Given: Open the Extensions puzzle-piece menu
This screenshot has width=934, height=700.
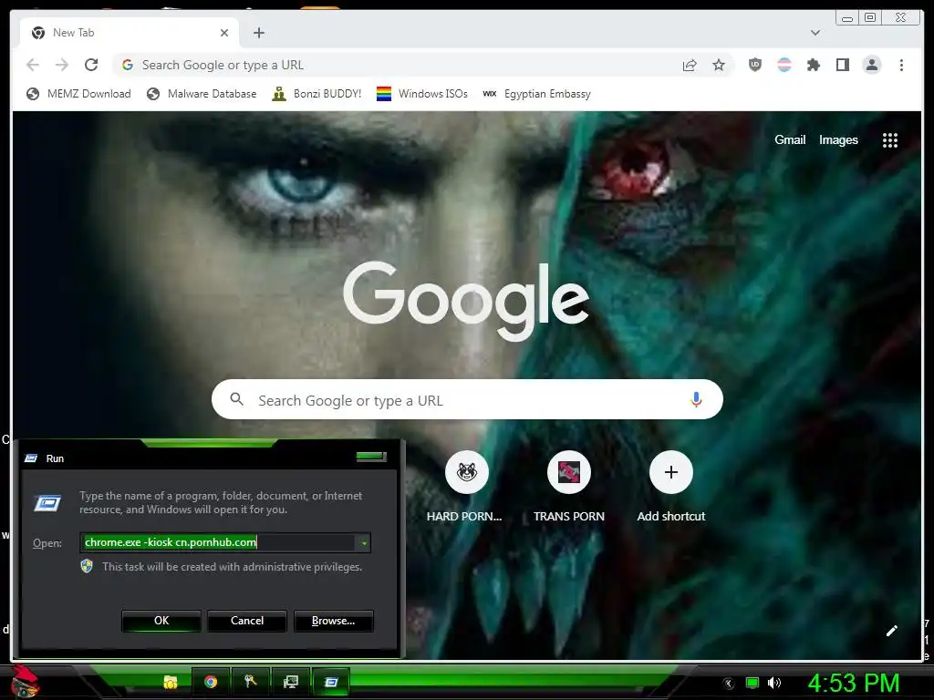Looking at the screenshot, I should (x=813, y=65).
